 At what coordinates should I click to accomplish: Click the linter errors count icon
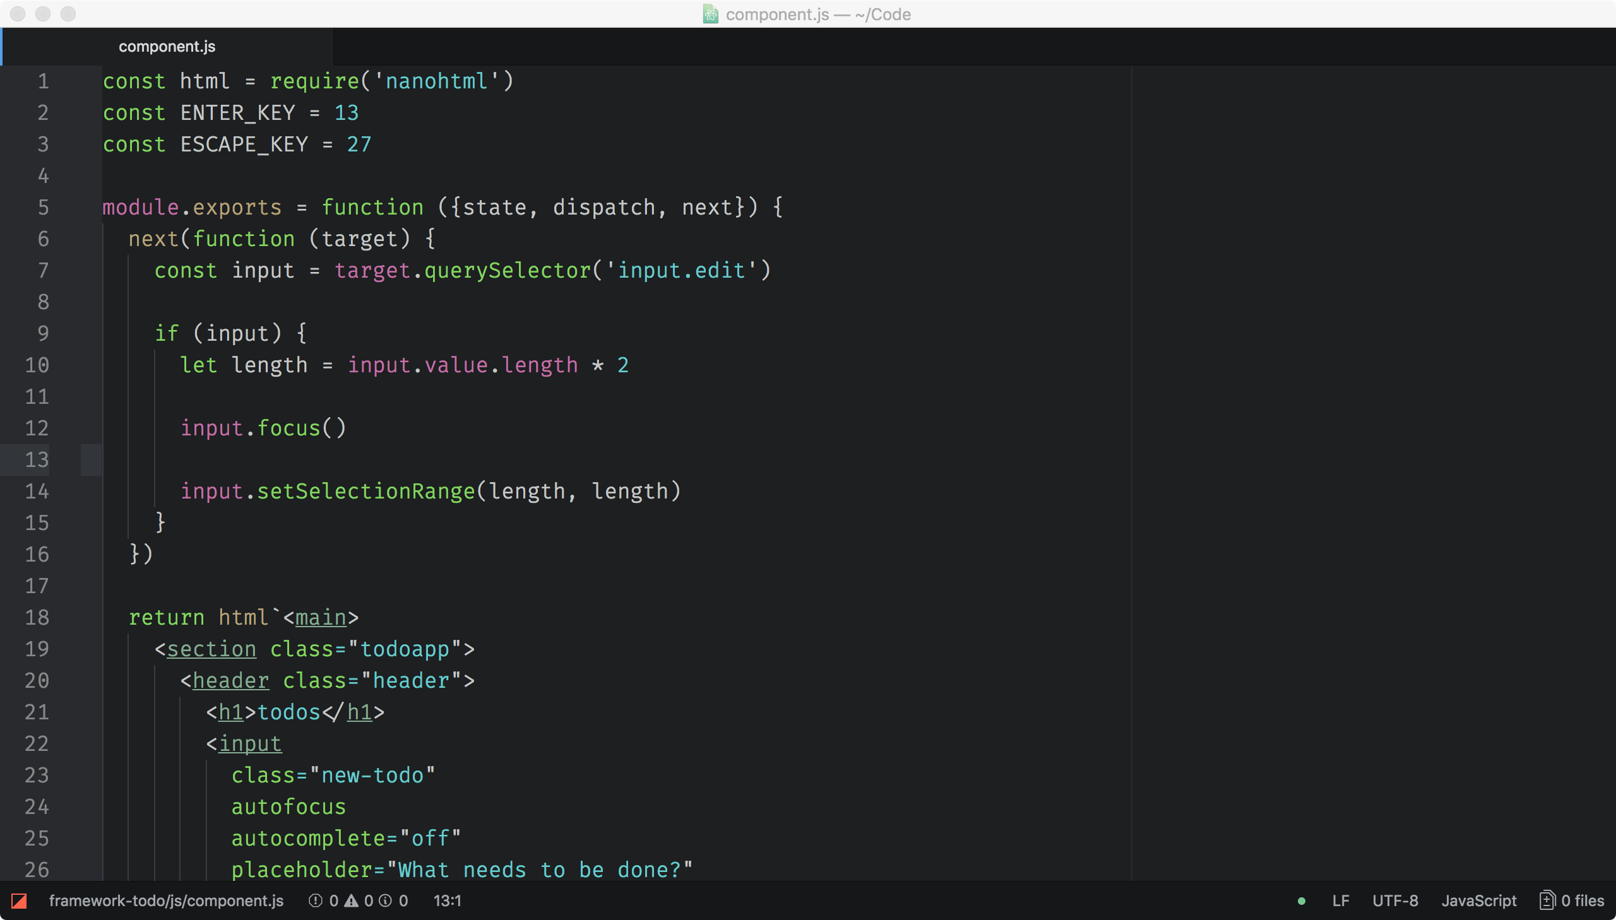(x=316, y=900)
